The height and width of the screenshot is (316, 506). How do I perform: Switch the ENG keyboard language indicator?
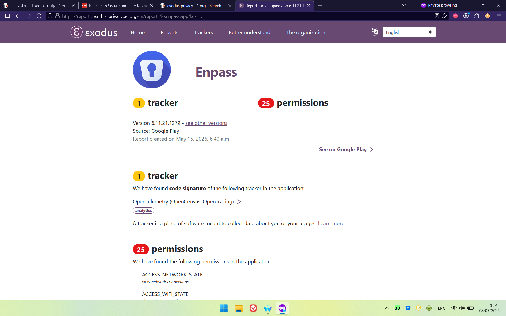(441, 308)
